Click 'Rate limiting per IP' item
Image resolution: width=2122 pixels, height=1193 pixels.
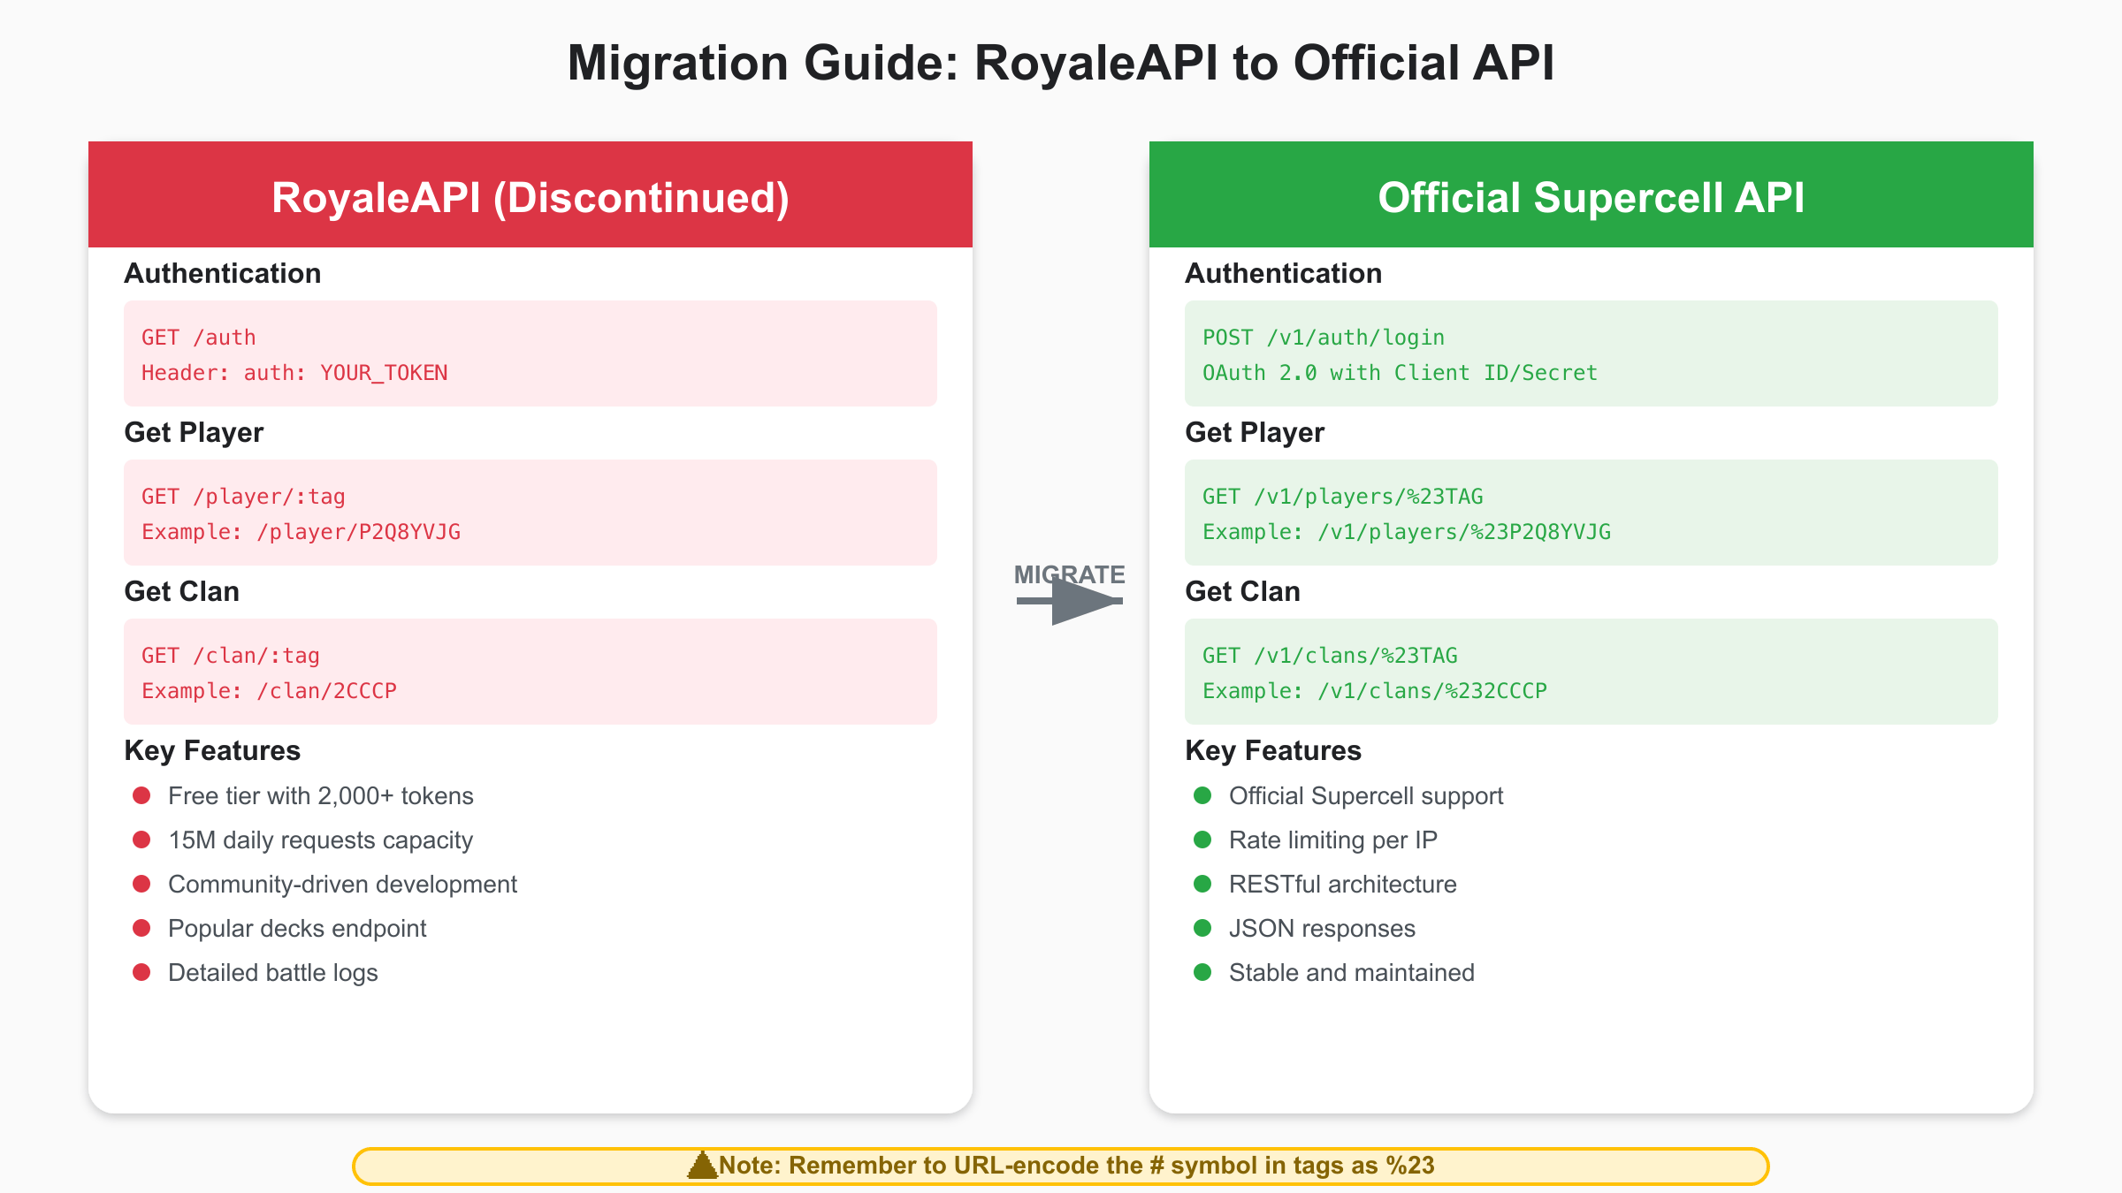point(1333,840)
